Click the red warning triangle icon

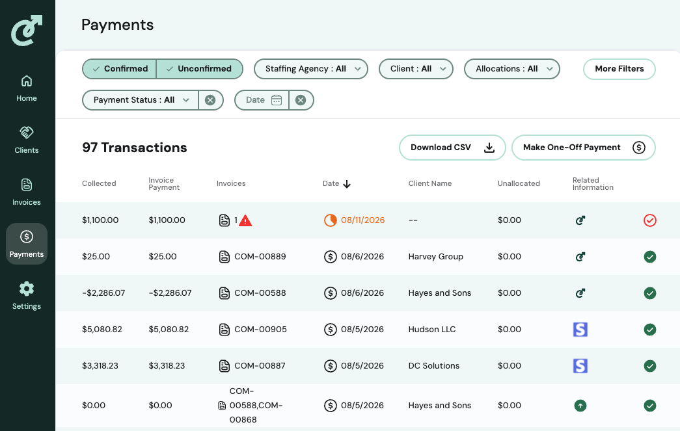(245, 220)
